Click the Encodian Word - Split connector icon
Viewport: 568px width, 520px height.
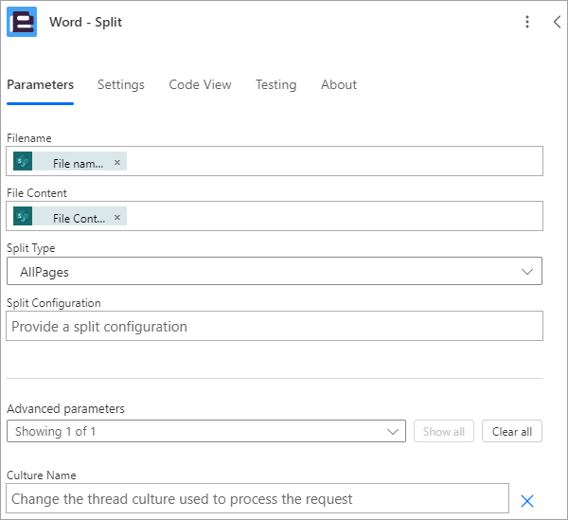click(22, 22)
